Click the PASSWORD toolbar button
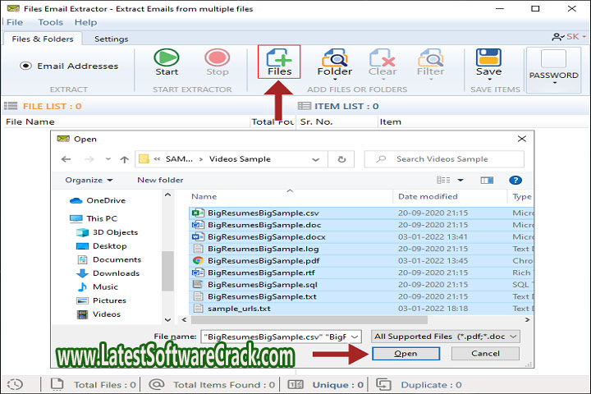 coord(553,70)
